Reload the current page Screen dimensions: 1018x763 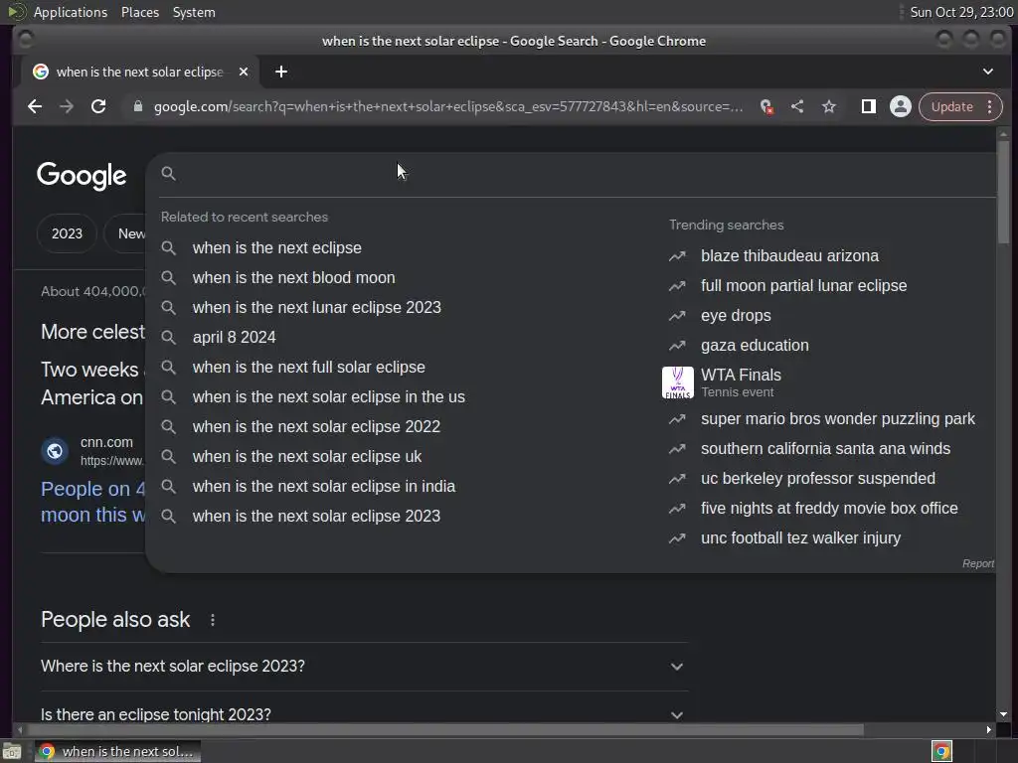98,106
